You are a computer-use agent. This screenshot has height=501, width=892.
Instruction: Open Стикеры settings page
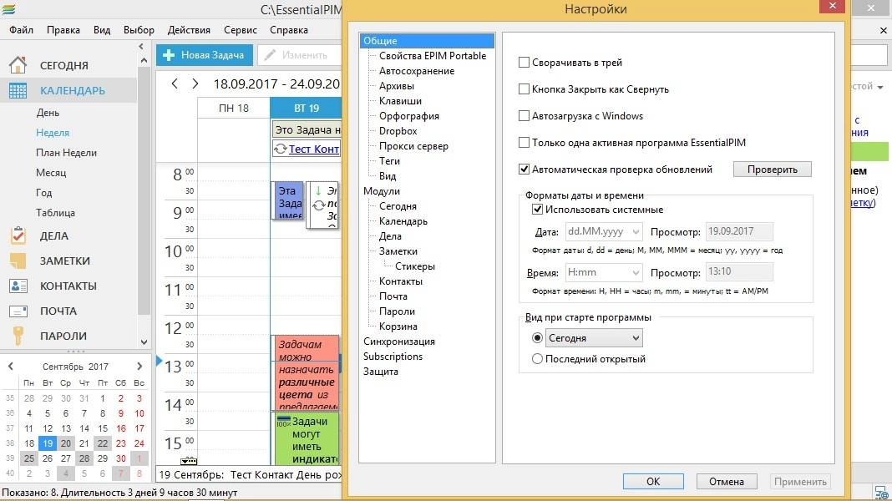click(x=415, y=266)
